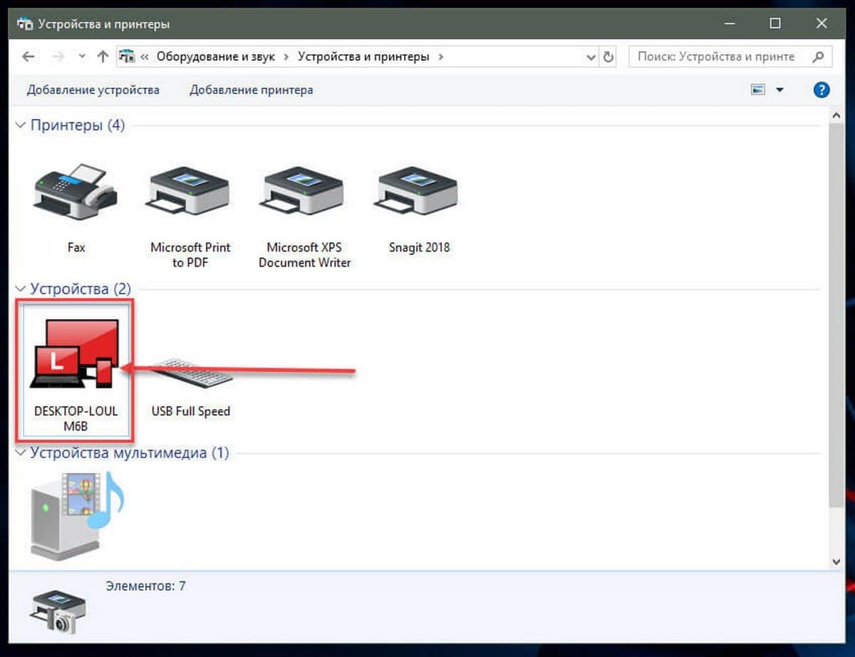The height and width of the screenshot is (657, 855).
Task: Click the USB Full Speed label
Action: [190, 411]
